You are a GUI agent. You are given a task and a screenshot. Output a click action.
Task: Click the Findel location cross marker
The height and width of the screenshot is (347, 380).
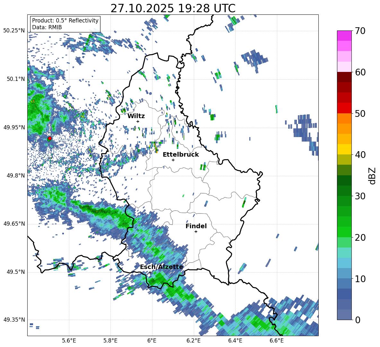196,232
